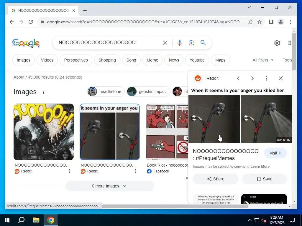Select the News filter chip

(174, 60)
